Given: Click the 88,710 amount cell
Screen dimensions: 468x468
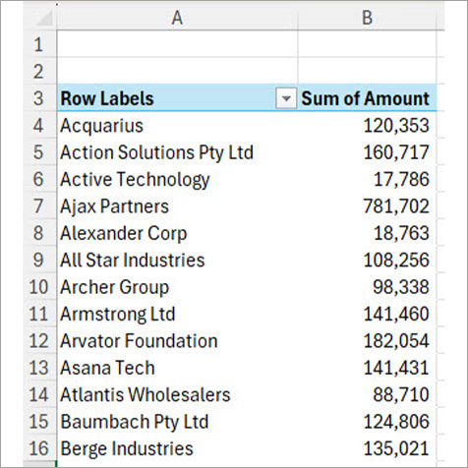Looking at the screenshot, I should coord(368,394).
